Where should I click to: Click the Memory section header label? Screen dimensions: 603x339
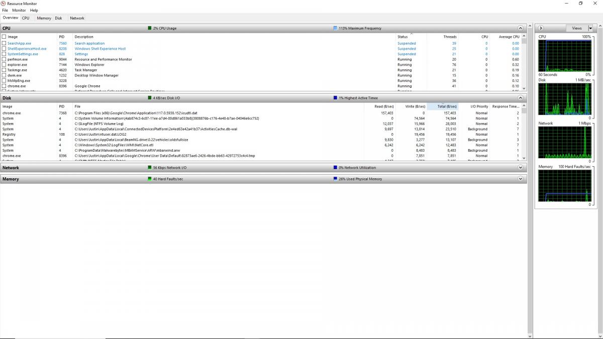pyautogui.click(x=11, y=179)
